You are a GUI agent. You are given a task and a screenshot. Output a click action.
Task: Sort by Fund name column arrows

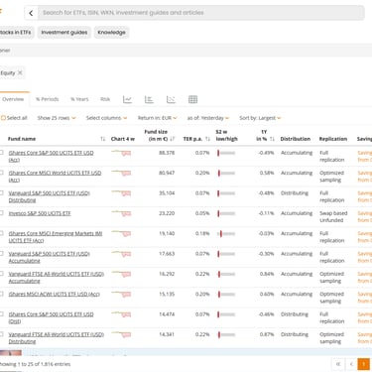[x=103, y=139]
